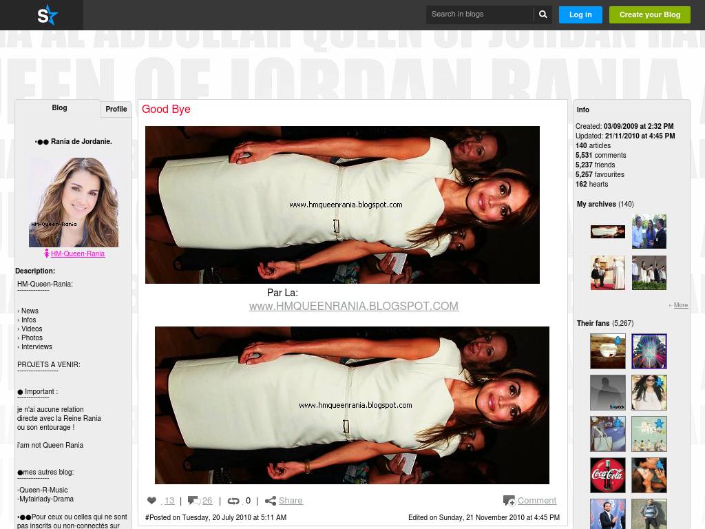The image size is (705, 529).
Task: Open fan avatar with sunset landscape
Action: 607,351
